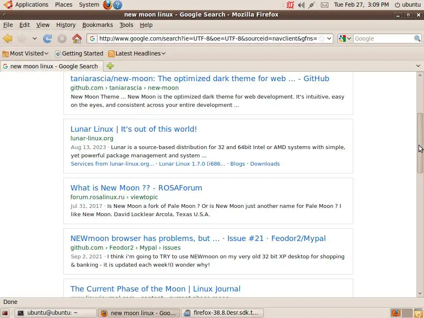Open the Ubuntu Applications menu

26,5
